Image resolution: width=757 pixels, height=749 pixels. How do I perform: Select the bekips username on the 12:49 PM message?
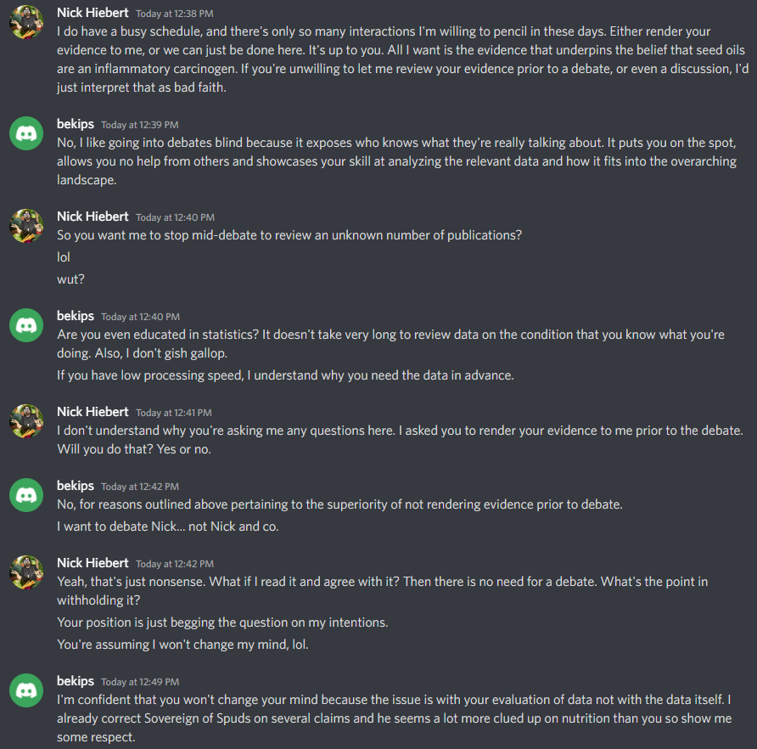pos(76,681)
